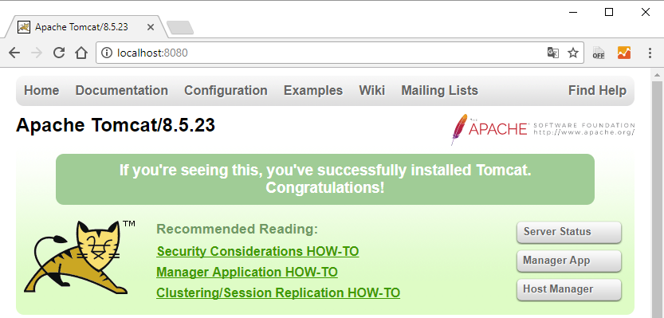664x318 pixels.
Task: Go to Examples in navigation bar
Action: click(313, 91)
